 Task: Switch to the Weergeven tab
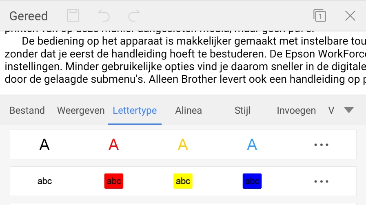point(81,110)
